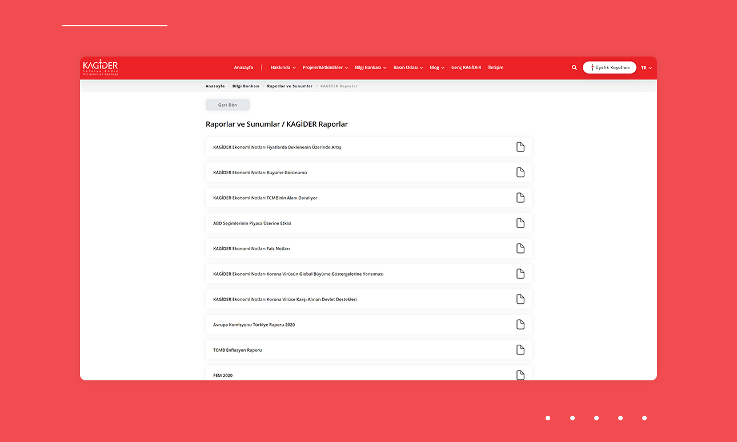Viewport: 737px width, 442px height.
Task: Expand the Blog dropdown menu
Action: [x=437, y=67]
